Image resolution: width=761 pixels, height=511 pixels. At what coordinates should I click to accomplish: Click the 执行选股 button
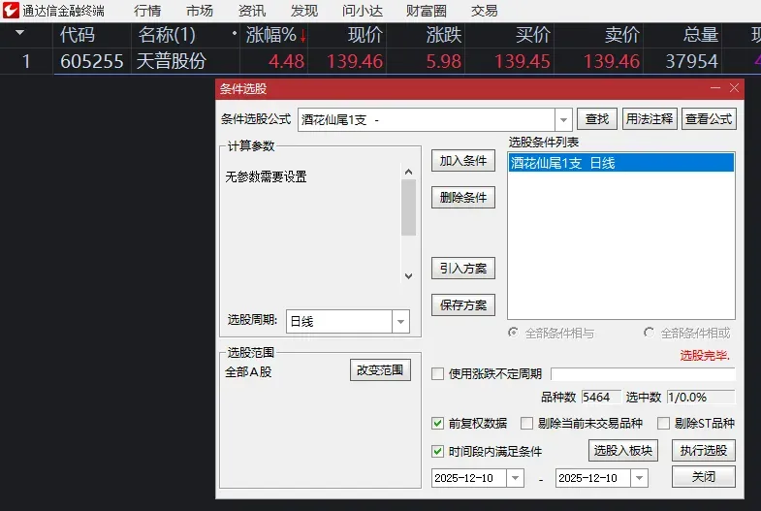704,451
